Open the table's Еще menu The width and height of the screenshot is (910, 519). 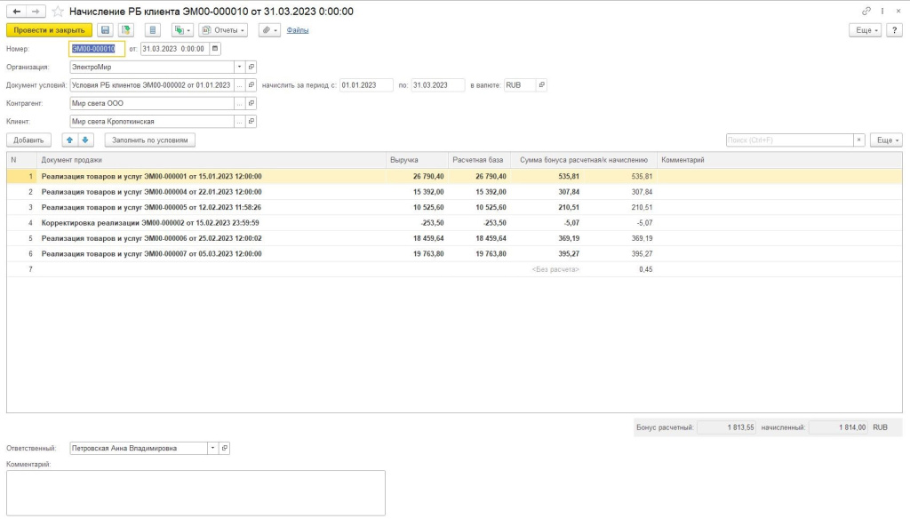(x=886, y=140)
